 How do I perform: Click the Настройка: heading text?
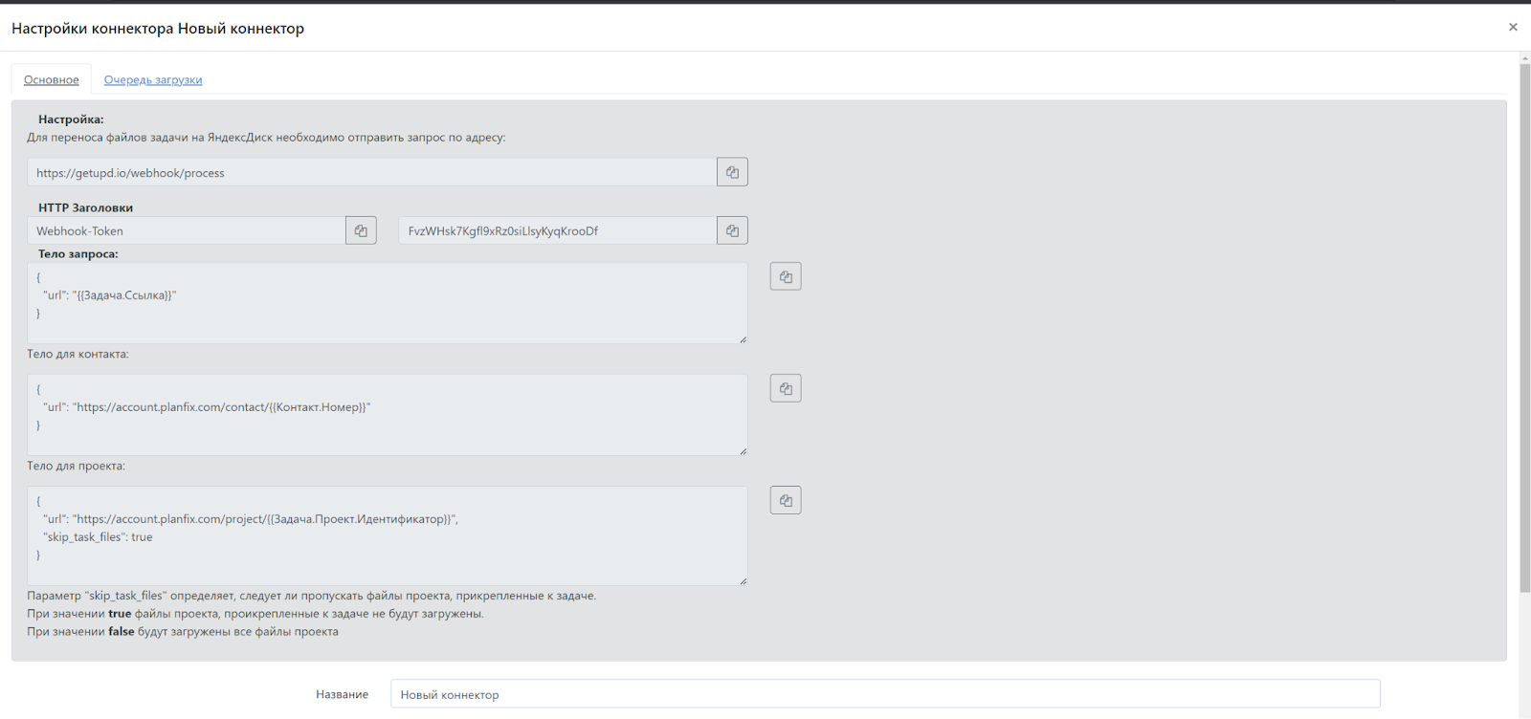point(71,120)
